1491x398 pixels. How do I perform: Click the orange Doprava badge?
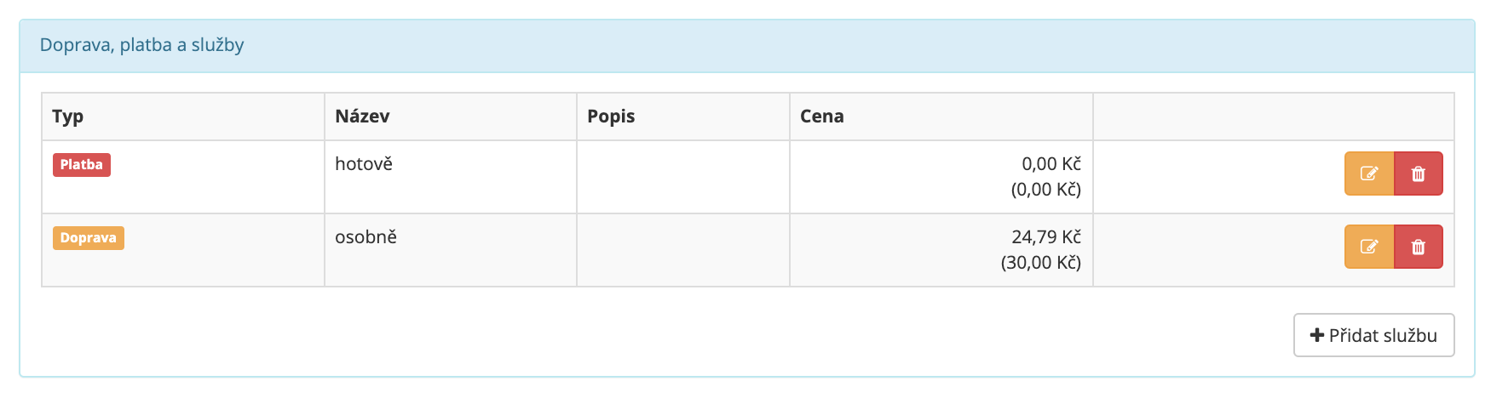point(89,238)
